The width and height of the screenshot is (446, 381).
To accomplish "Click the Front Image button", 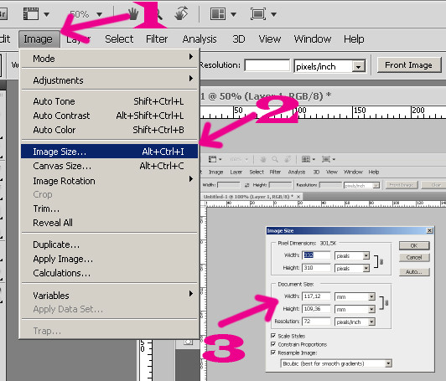I will 409,65.
